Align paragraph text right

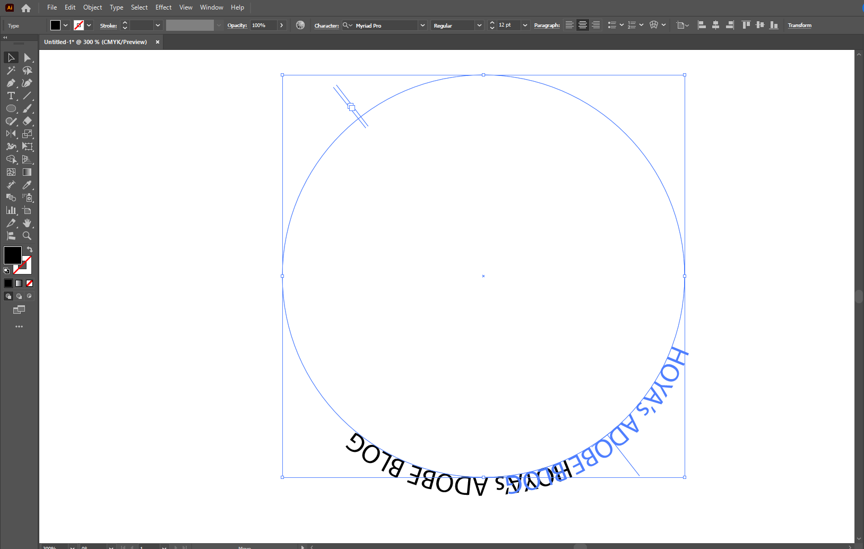[x=596, y=25]
